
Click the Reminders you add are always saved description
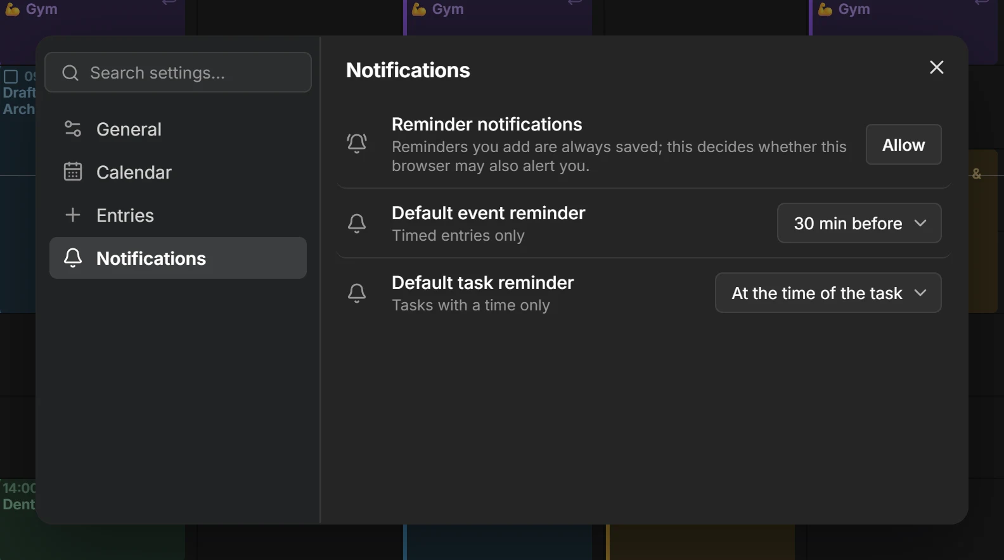click(x=619, y=156)
